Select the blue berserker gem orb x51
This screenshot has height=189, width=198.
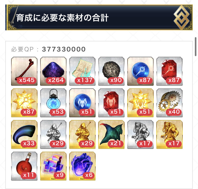[x=82, y=103]
